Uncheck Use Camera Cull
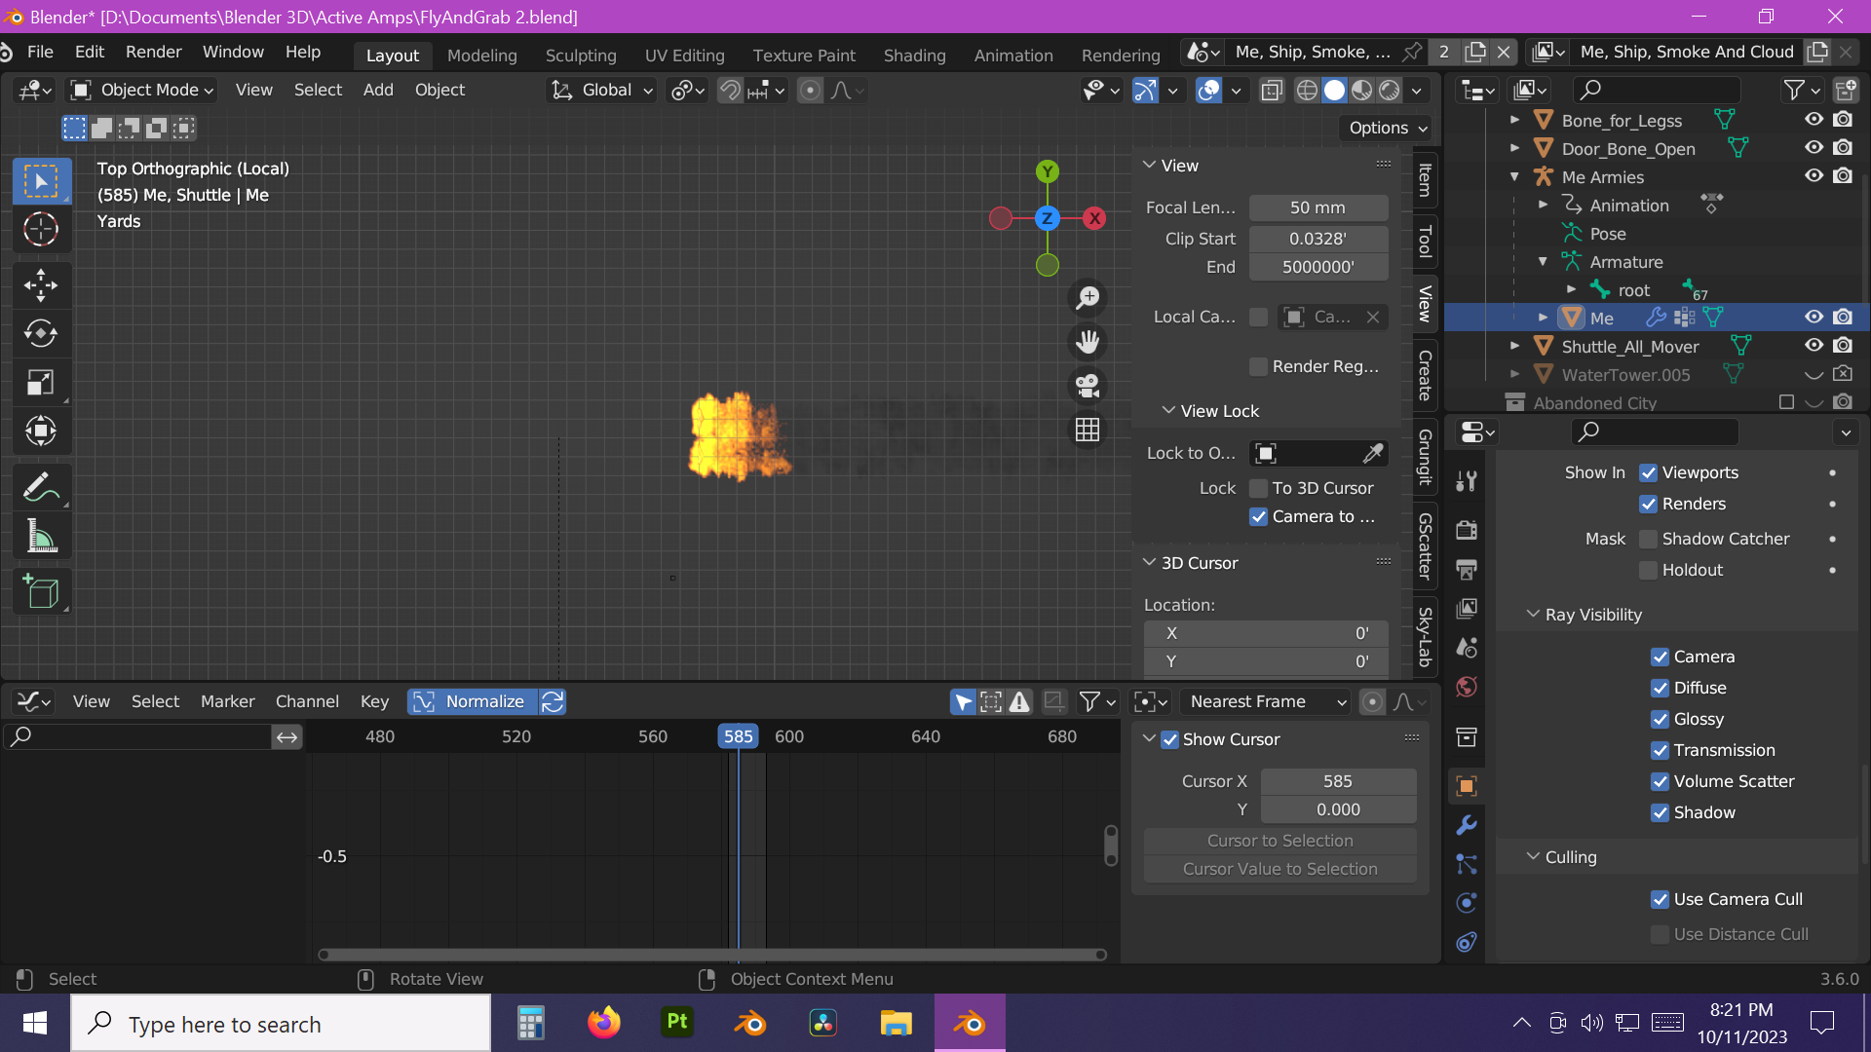This screenshot has height=1052, width=1871. 1661,900
